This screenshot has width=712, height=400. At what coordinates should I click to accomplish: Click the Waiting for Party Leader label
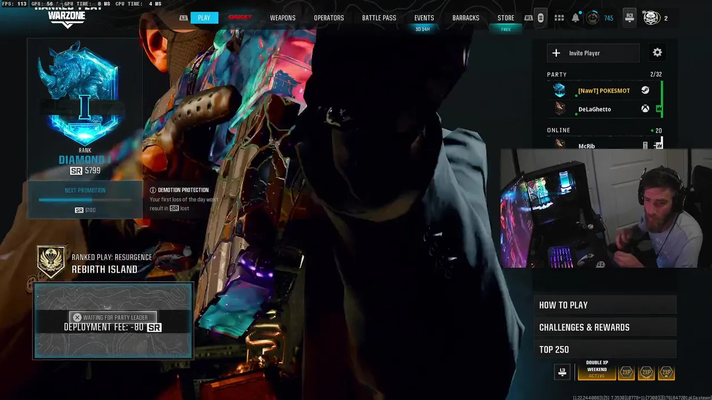(x=114, y=317)
